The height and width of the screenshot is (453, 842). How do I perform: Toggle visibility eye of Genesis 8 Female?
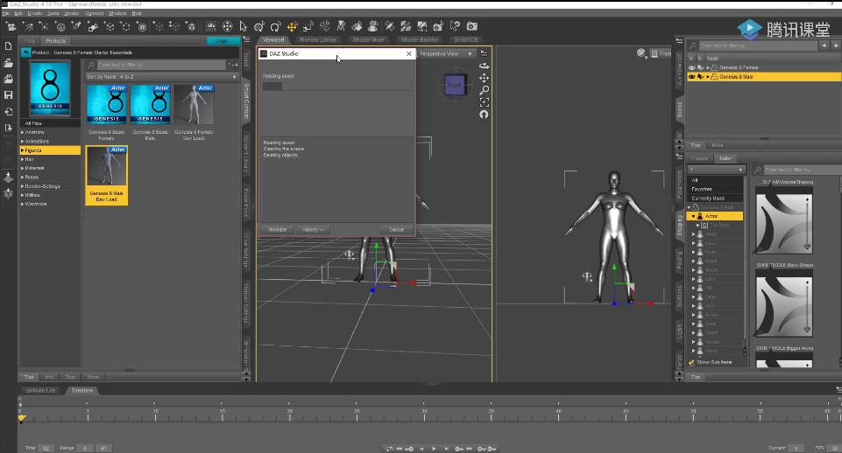point(691,67)
